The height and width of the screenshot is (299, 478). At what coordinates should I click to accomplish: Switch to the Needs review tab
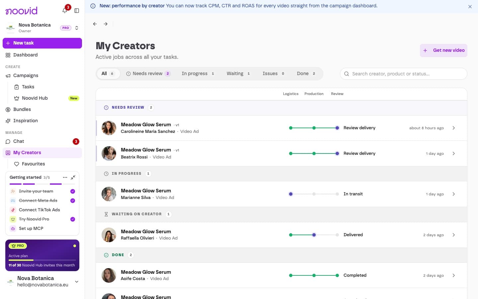click(148, 74)
